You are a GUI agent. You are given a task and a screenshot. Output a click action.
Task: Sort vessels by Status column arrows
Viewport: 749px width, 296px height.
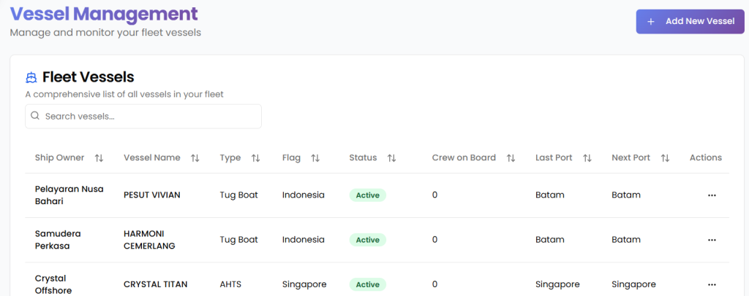[391, 158]
